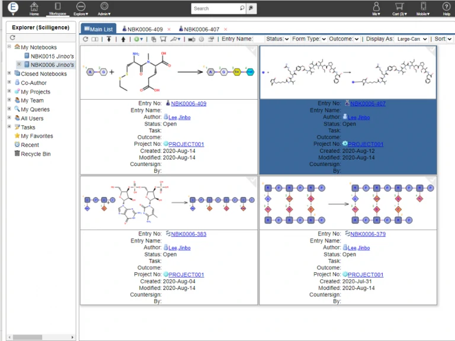455x341 pixels.
Task: Click the Explorer panel refresh icon
Action: [13, 37]
